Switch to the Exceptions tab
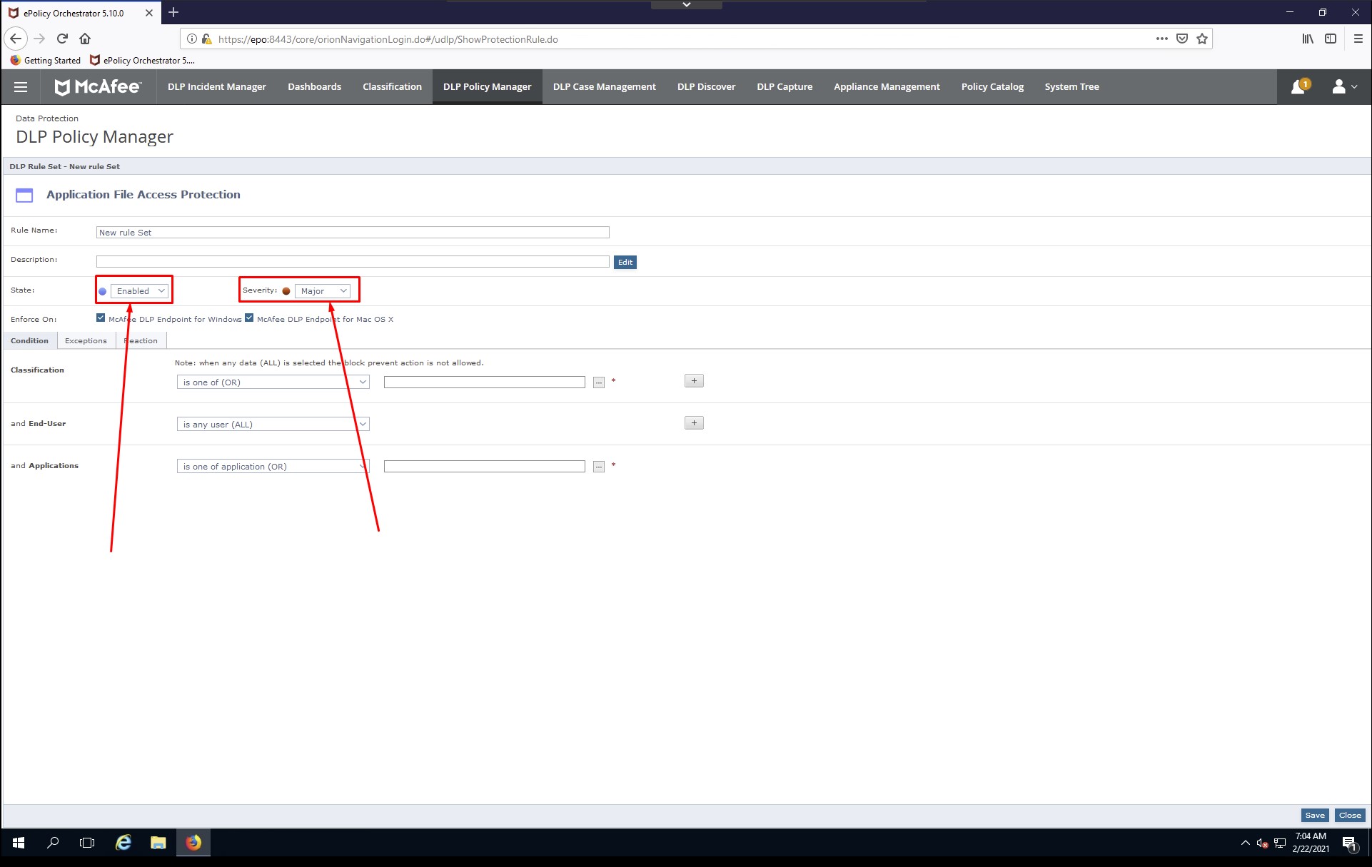Screen dimensions: 1372x867 pos(86,341)
